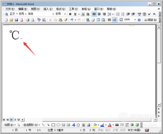The image size is (163, 134).
Task: Open the 帮助(H) help menu
Action: (x=111, y=9)
